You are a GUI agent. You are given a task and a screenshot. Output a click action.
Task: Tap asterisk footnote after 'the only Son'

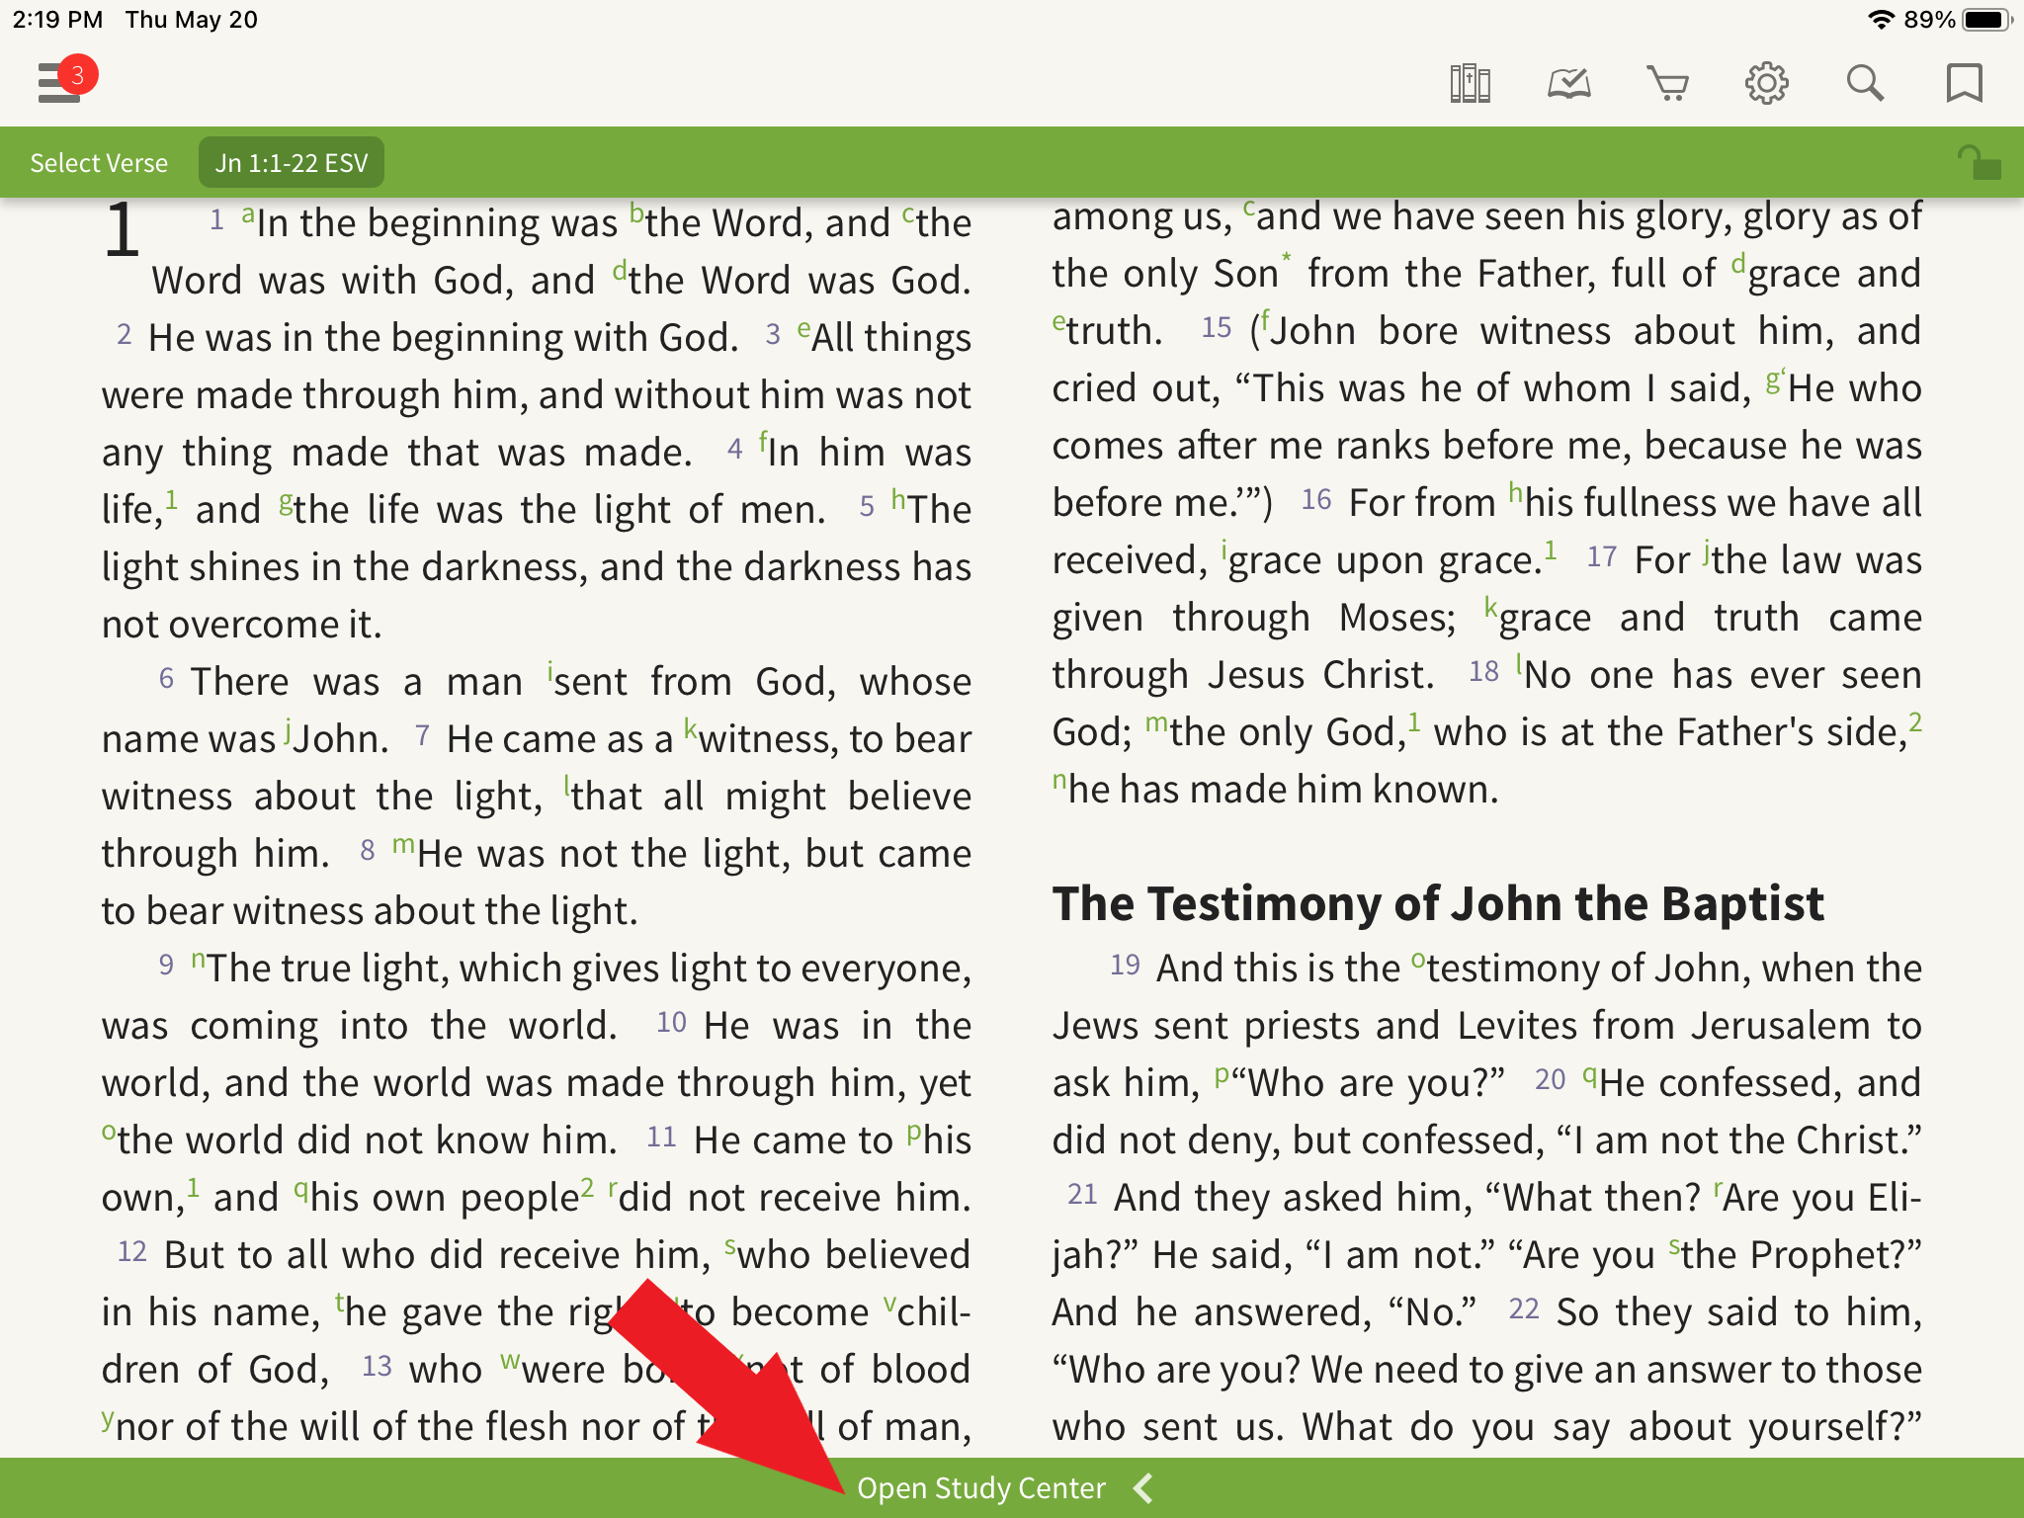1287,259
